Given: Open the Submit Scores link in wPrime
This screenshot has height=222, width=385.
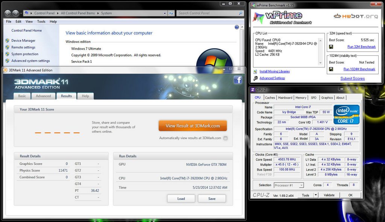Looking at the screenshot, I should point(353,78).
